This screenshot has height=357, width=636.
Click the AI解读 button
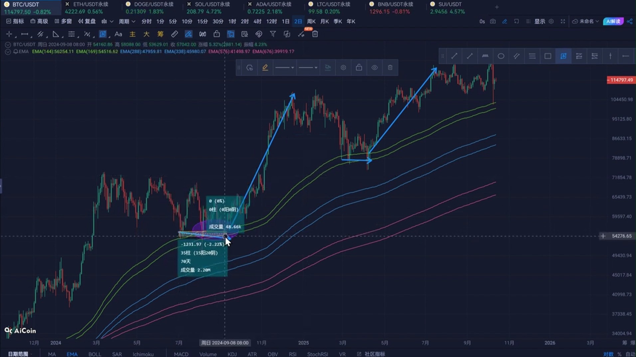coord(613,21)
